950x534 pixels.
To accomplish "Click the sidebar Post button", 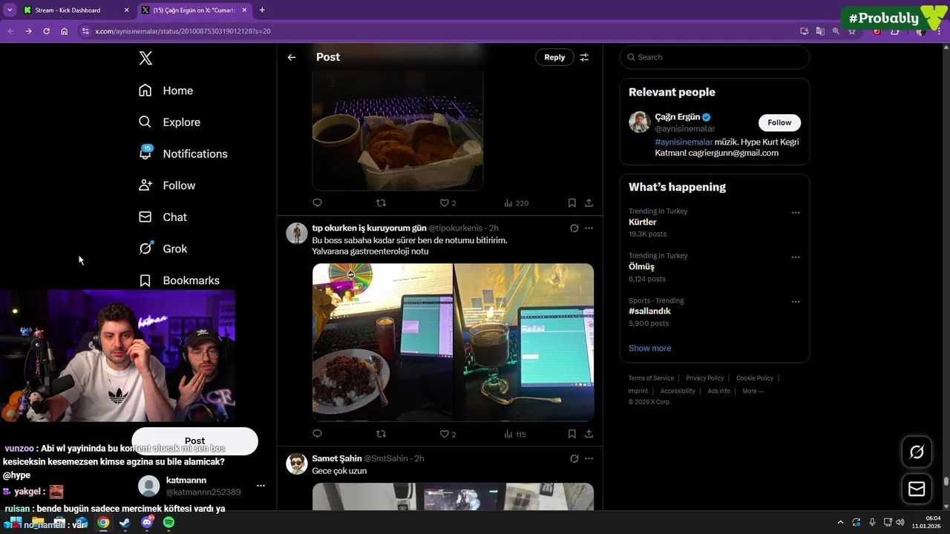I will [194, 441].
